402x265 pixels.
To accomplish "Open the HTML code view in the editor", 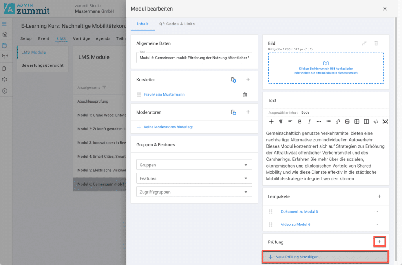I will pyautogui.click(x=376, y=121).
